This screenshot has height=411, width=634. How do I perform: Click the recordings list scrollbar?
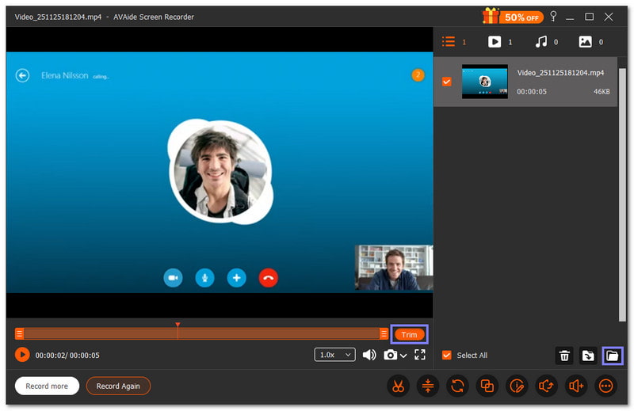pyautogui.click(x=622, y=195)
